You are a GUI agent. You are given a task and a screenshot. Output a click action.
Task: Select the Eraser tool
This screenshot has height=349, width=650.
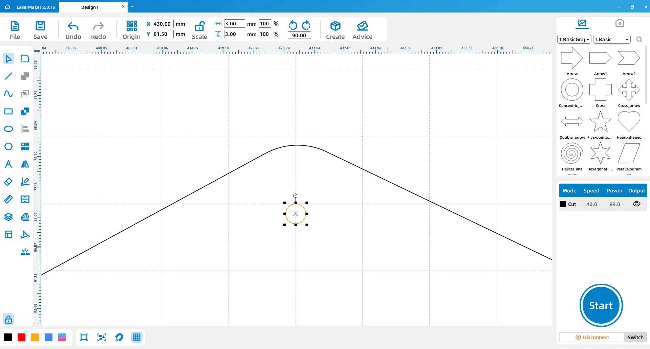pyautogui.click(x=8, y=182)
